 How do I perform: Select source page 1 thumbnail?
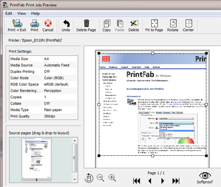click(x=37, y=160)
